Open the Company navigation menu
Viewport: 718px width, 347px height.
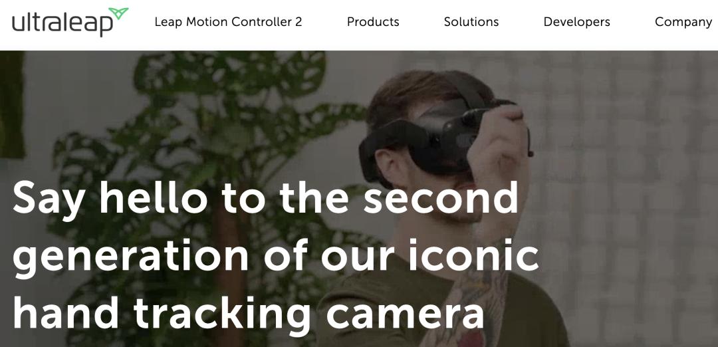click(683, 22)
